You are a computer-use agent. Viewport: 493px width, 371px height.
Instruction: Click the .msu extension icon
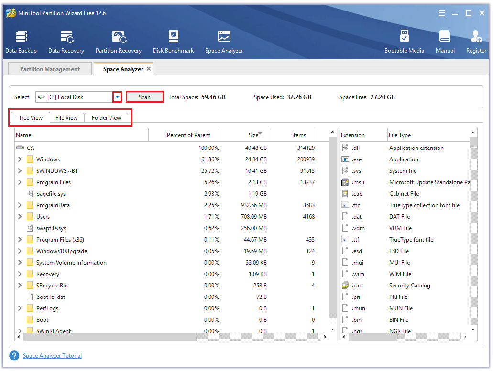click(x=345, y=182)
